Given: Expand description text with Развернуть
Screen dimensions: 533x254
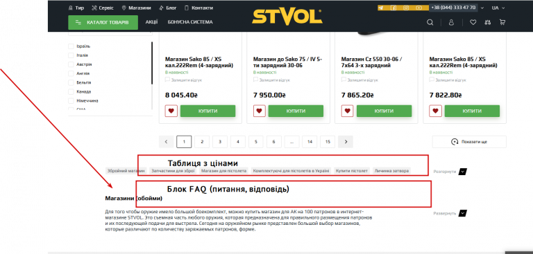Looking at the screenshot, I should tap(450, 213).
